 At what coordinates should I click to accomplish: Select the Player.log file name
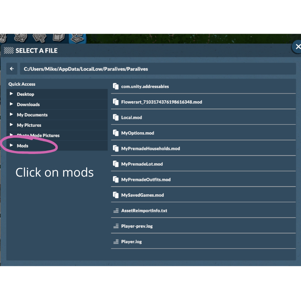click(x=131, y=242)
